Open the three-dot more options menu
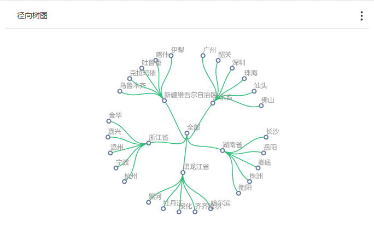Image resolution: width=374 pixels, height=234 pixels. pos(361,16)
